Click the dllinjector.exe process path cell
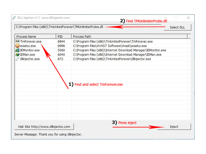 click(112, 59)
